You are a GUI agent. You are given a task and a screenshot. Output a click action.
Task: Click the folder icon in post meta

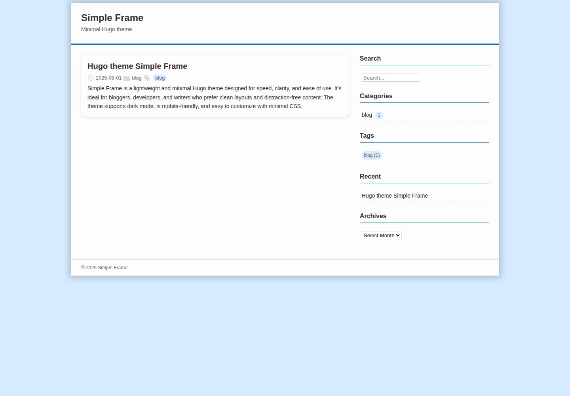click(x=127, y=78)
